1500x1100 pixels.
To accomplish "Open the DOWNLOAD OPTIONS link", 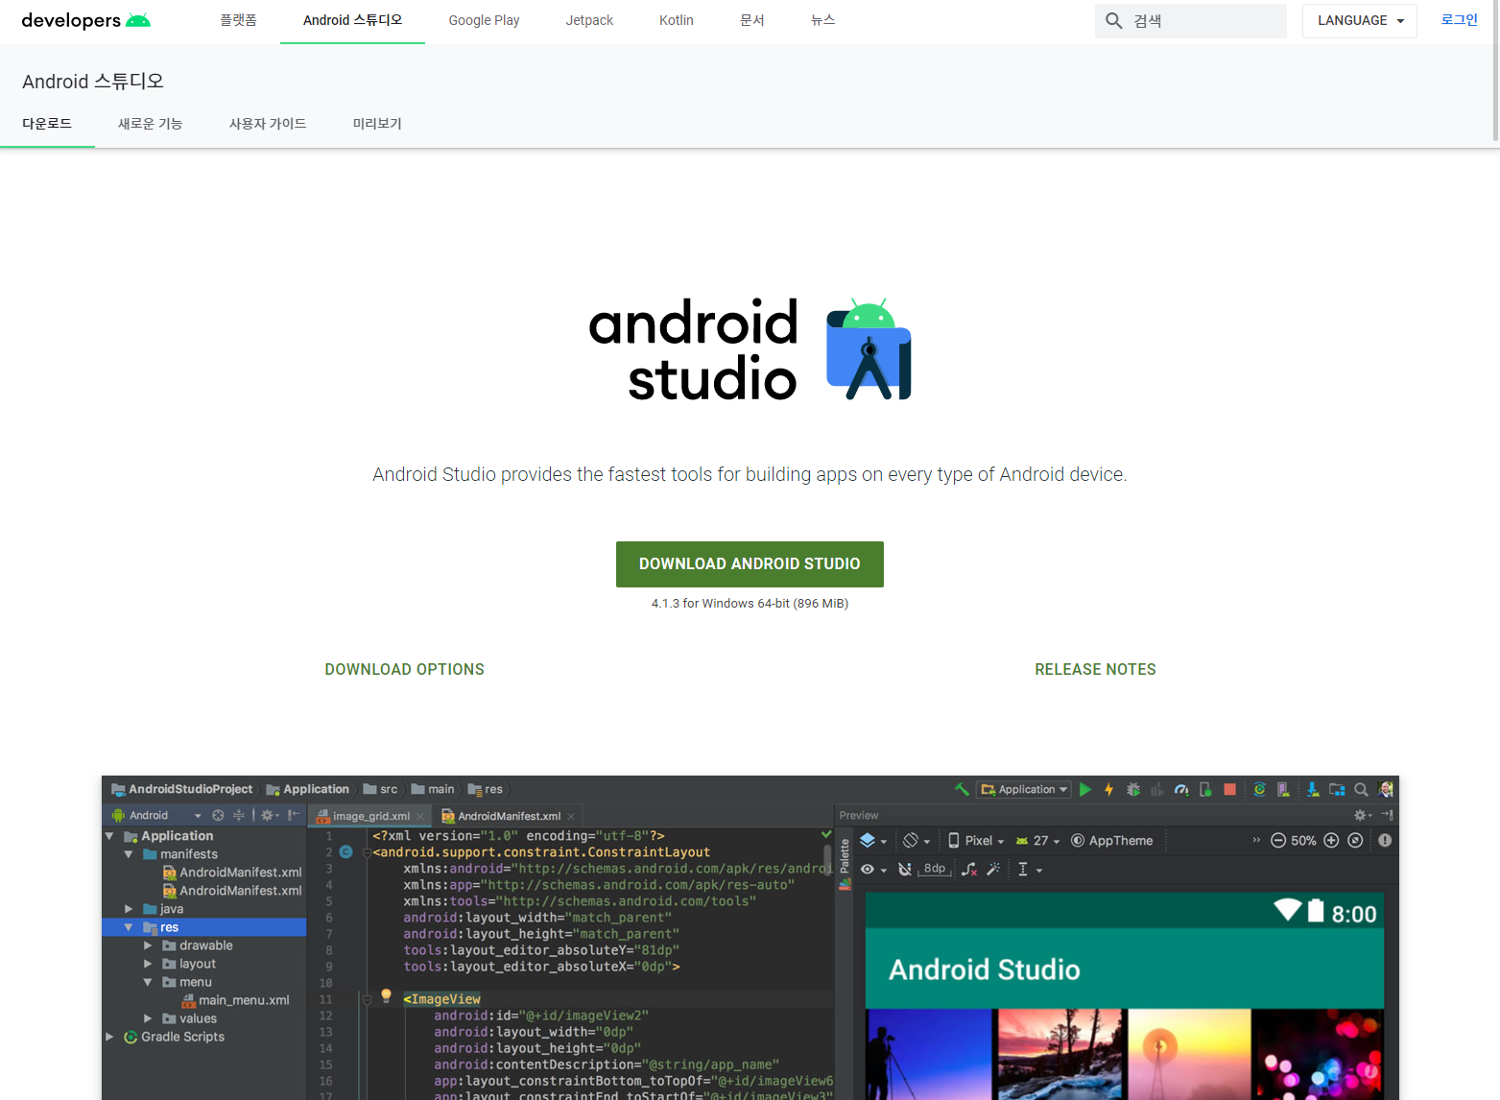I will 404,669.
